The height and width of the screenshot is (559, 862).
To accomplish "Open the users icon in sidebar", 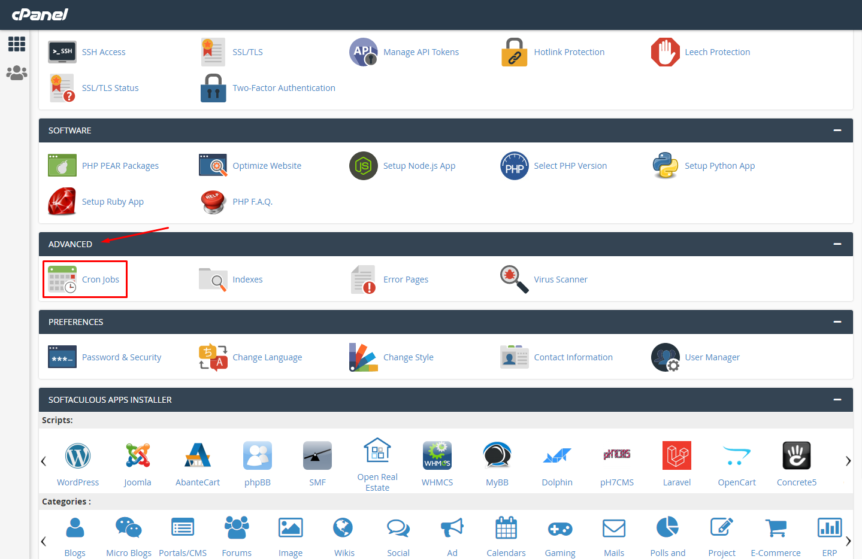I will click(17, 73).
